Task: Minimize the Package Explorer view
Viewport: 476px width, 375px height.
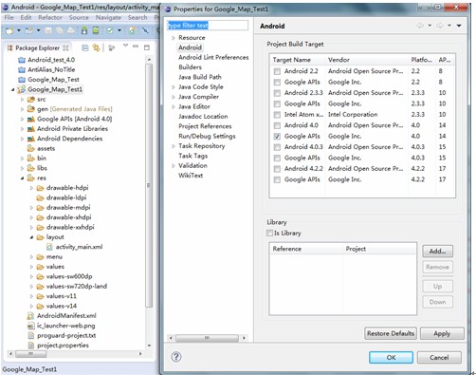Action: click(x=136, y=47)
